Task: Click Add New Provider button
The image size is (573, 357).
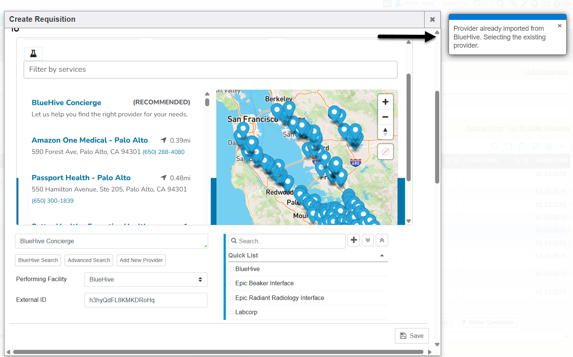Action: pyautogui.click(x=141, y=260)
